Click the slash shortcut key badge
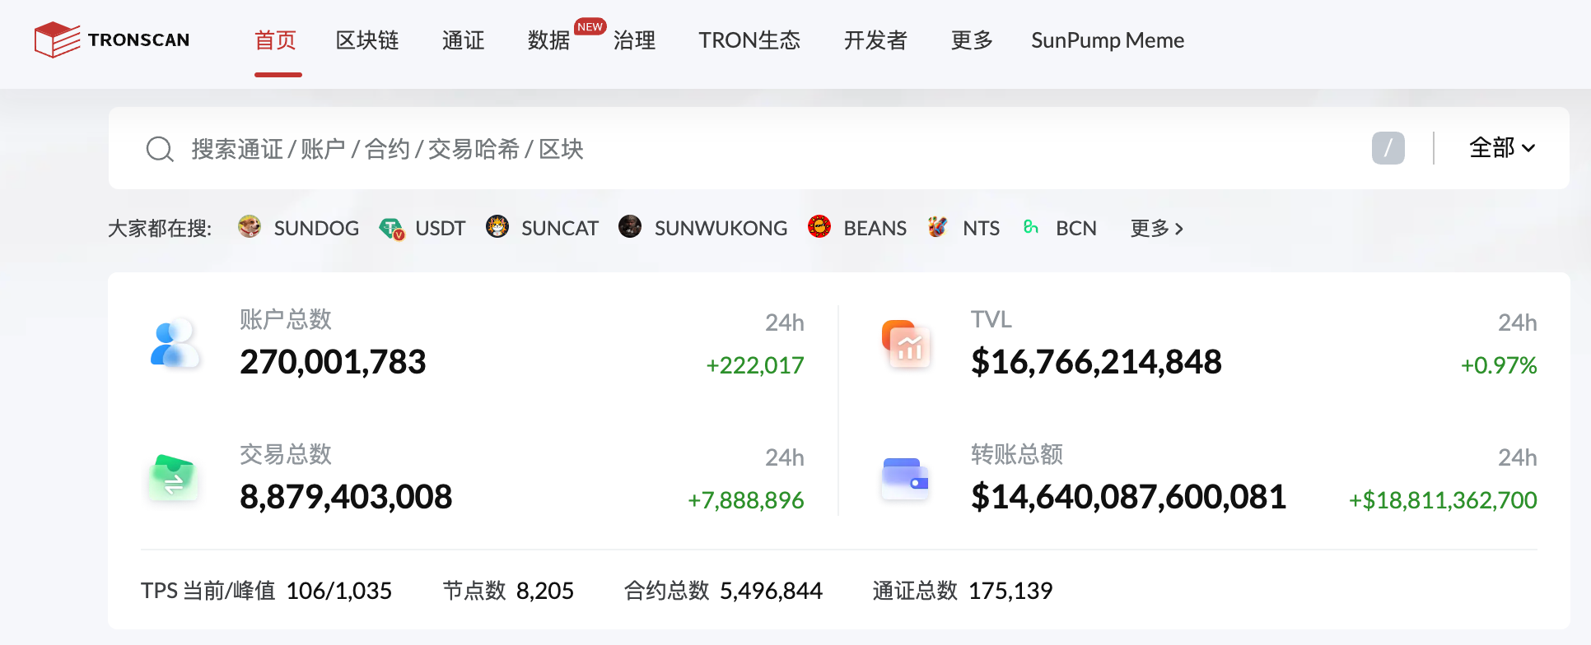 pos(1388,148)
